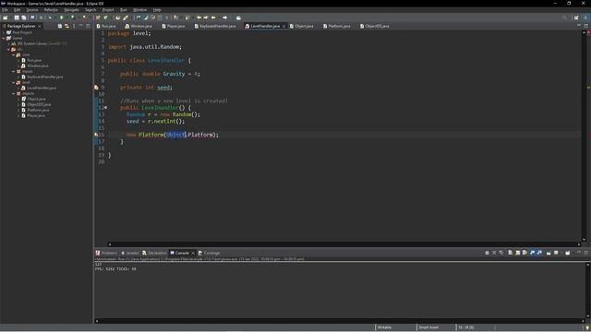The width and height of the screenshot is (591, 332).
Task: Click the editor vertical scrollbar
Action: pyautogui.click(x=584, y=136)
